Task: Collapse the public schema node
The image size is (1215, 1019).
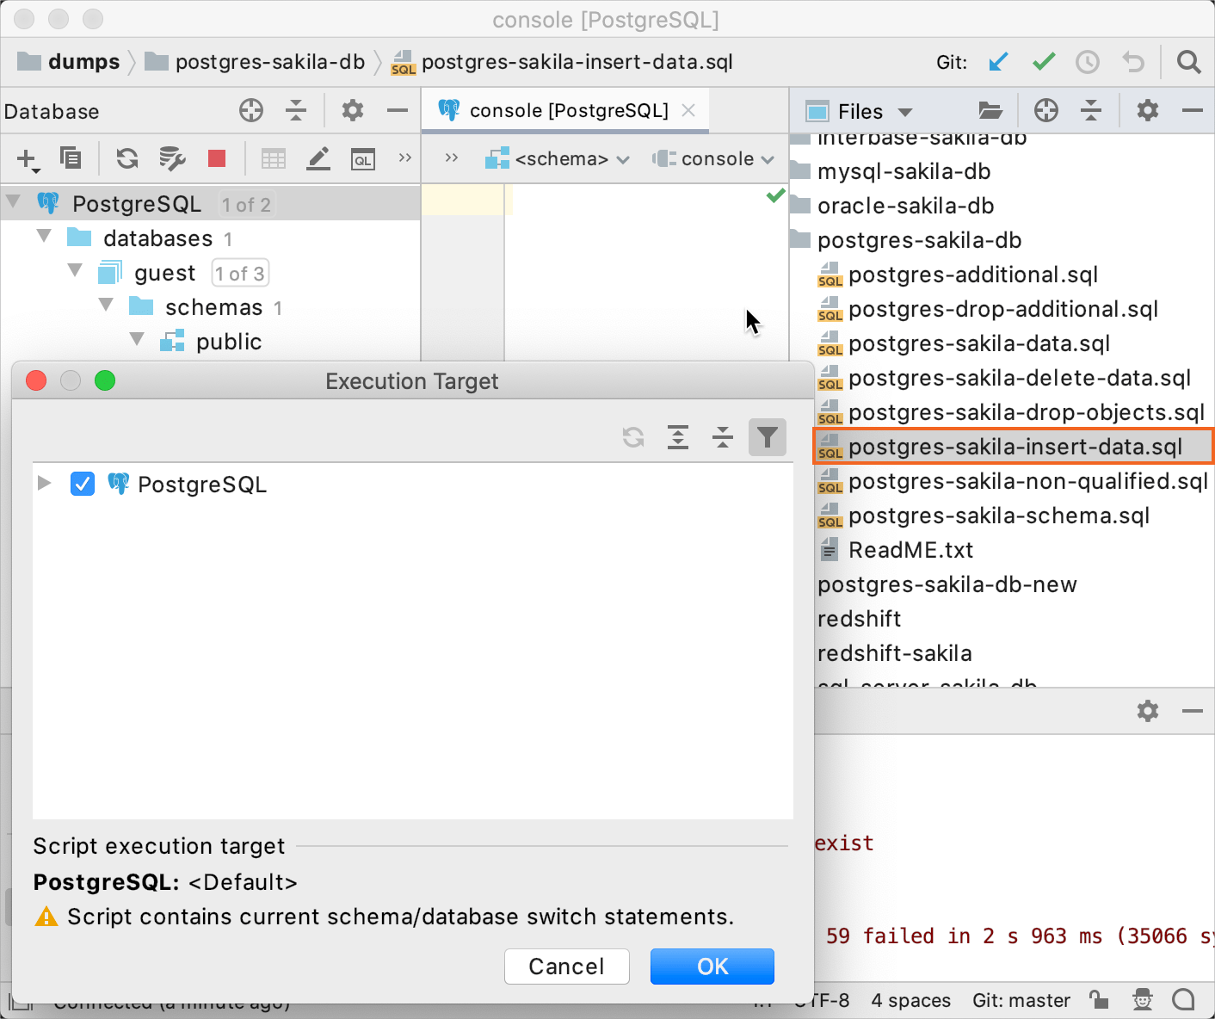Action: coord(137,340)
